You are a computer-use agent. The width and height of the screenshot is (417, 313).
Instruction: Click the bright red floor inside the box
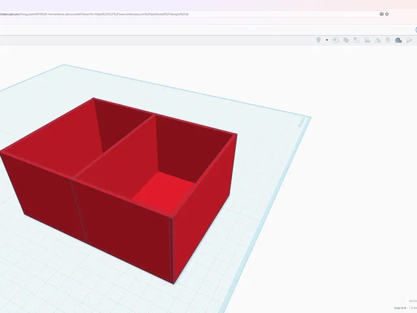[165, 192]
